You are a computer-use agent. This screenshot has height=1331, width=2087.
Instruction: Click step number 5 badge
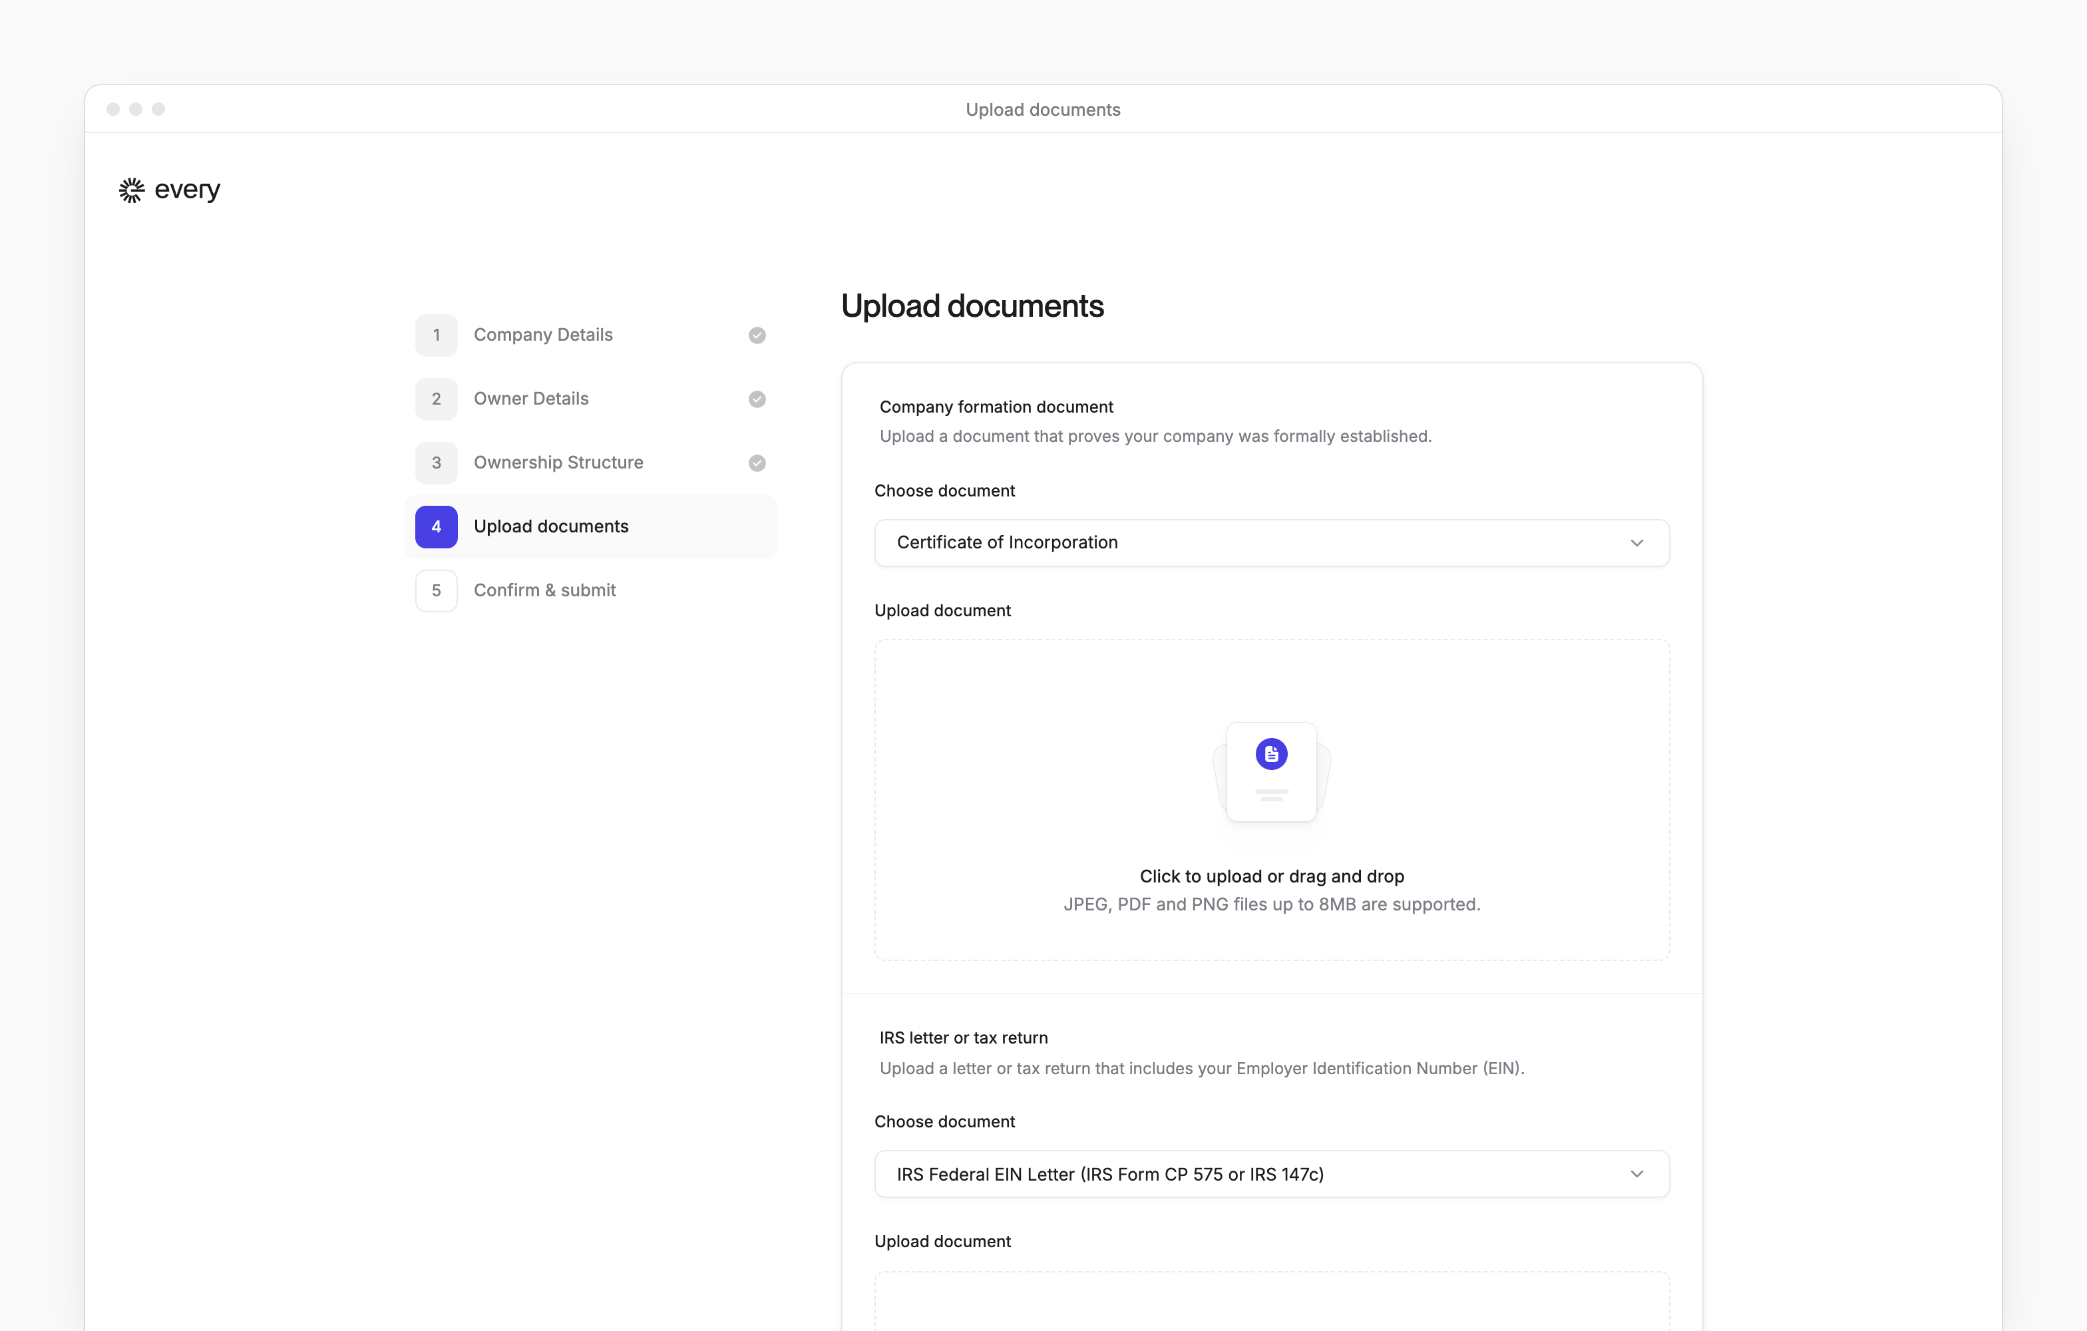436,590
